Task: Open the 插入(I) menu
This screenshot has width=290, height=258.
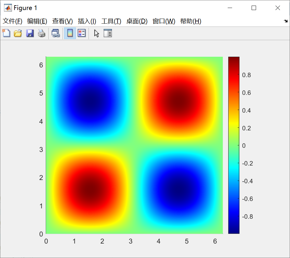Action: click(x=87, y=21)
